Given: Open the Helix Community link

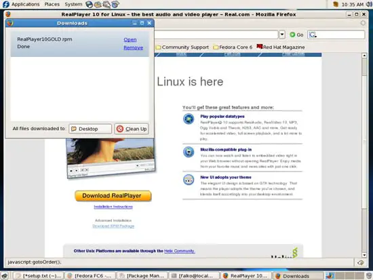Looking at the screenshot, I should 180,251.
